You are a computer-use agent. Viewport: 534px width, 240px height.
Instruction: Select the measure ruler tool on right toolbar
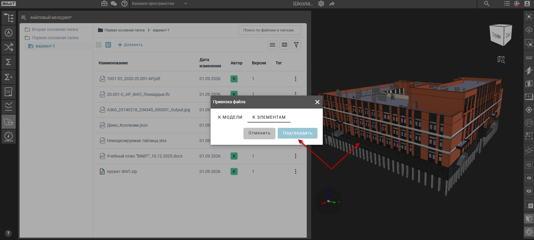529,58
